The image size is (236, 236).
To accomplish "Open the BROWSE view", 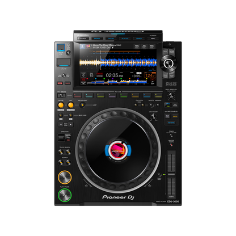I will 97,39.
